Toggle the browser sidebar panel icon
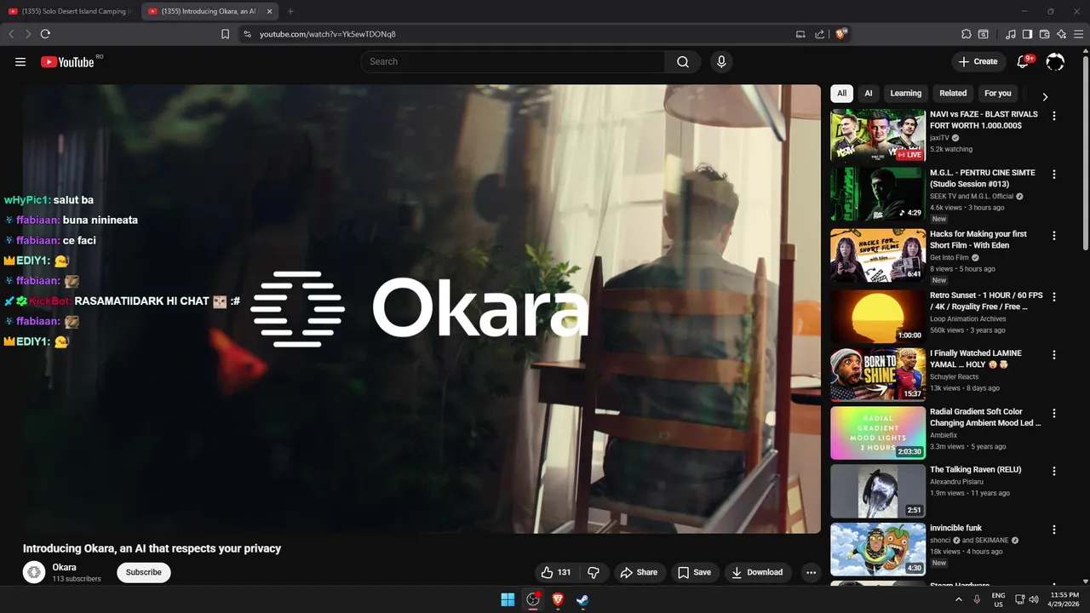This screenshot has height=613, width=1090. coord(1027,34)
